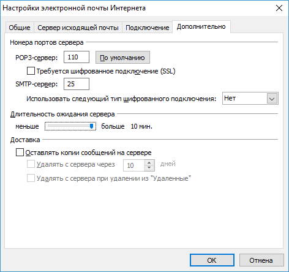Toggle Удалять с сервера при удалении из "Удаленные"
The height and width of the screenshot is (272, 289).
pos(31,178)
